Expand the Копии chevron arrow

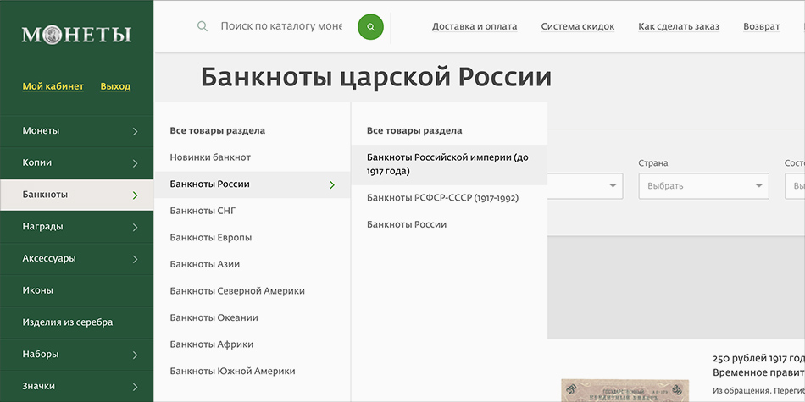coord(135,163)
